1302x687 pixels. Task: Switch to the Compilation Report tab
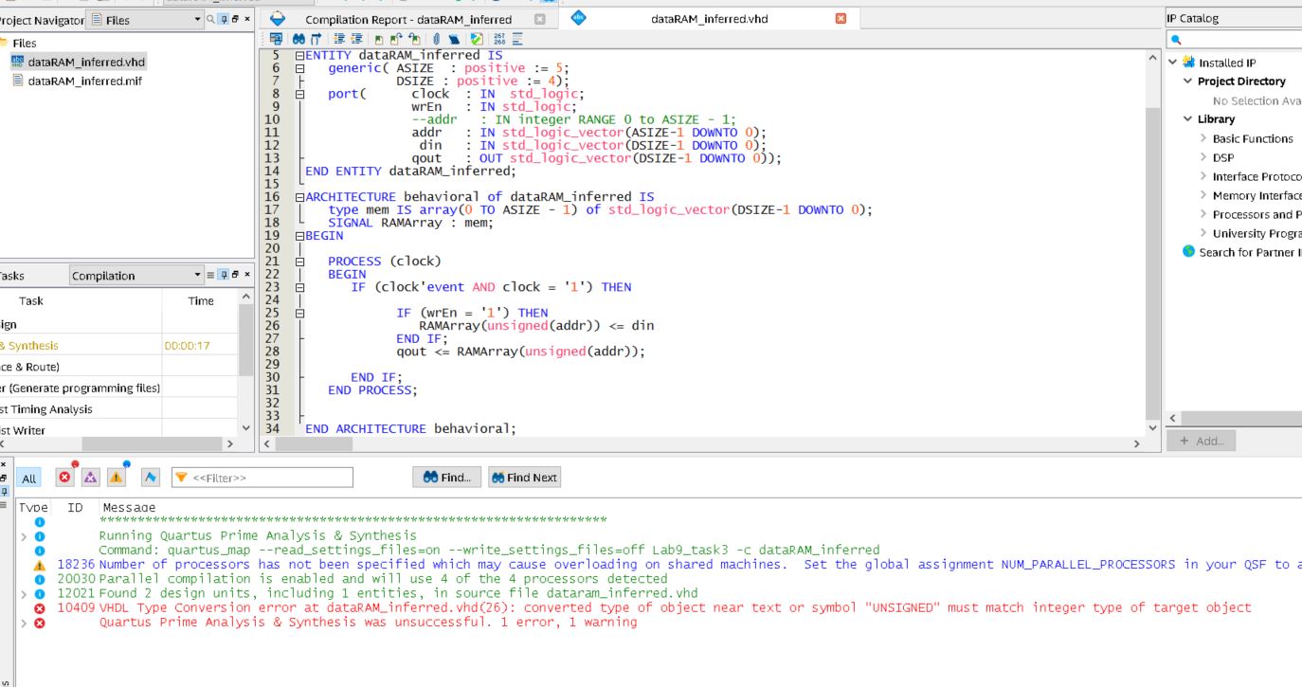point(406,19)
